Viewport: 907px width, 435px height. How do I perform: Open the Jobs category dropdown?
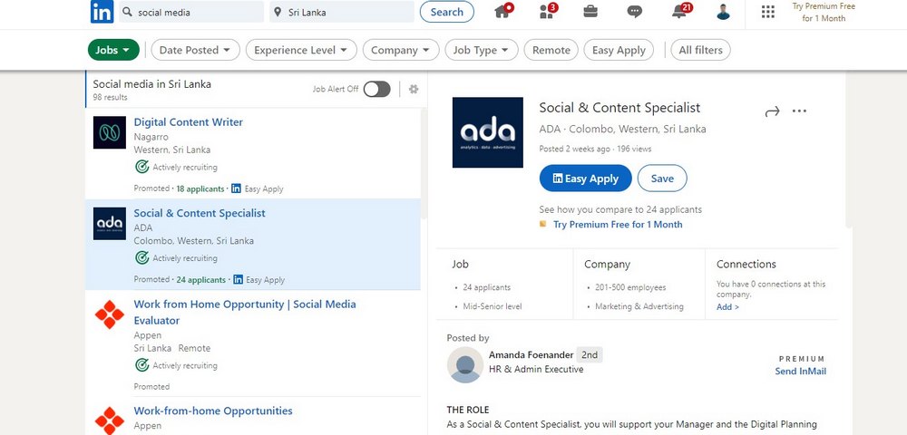[x=113, y=50]
